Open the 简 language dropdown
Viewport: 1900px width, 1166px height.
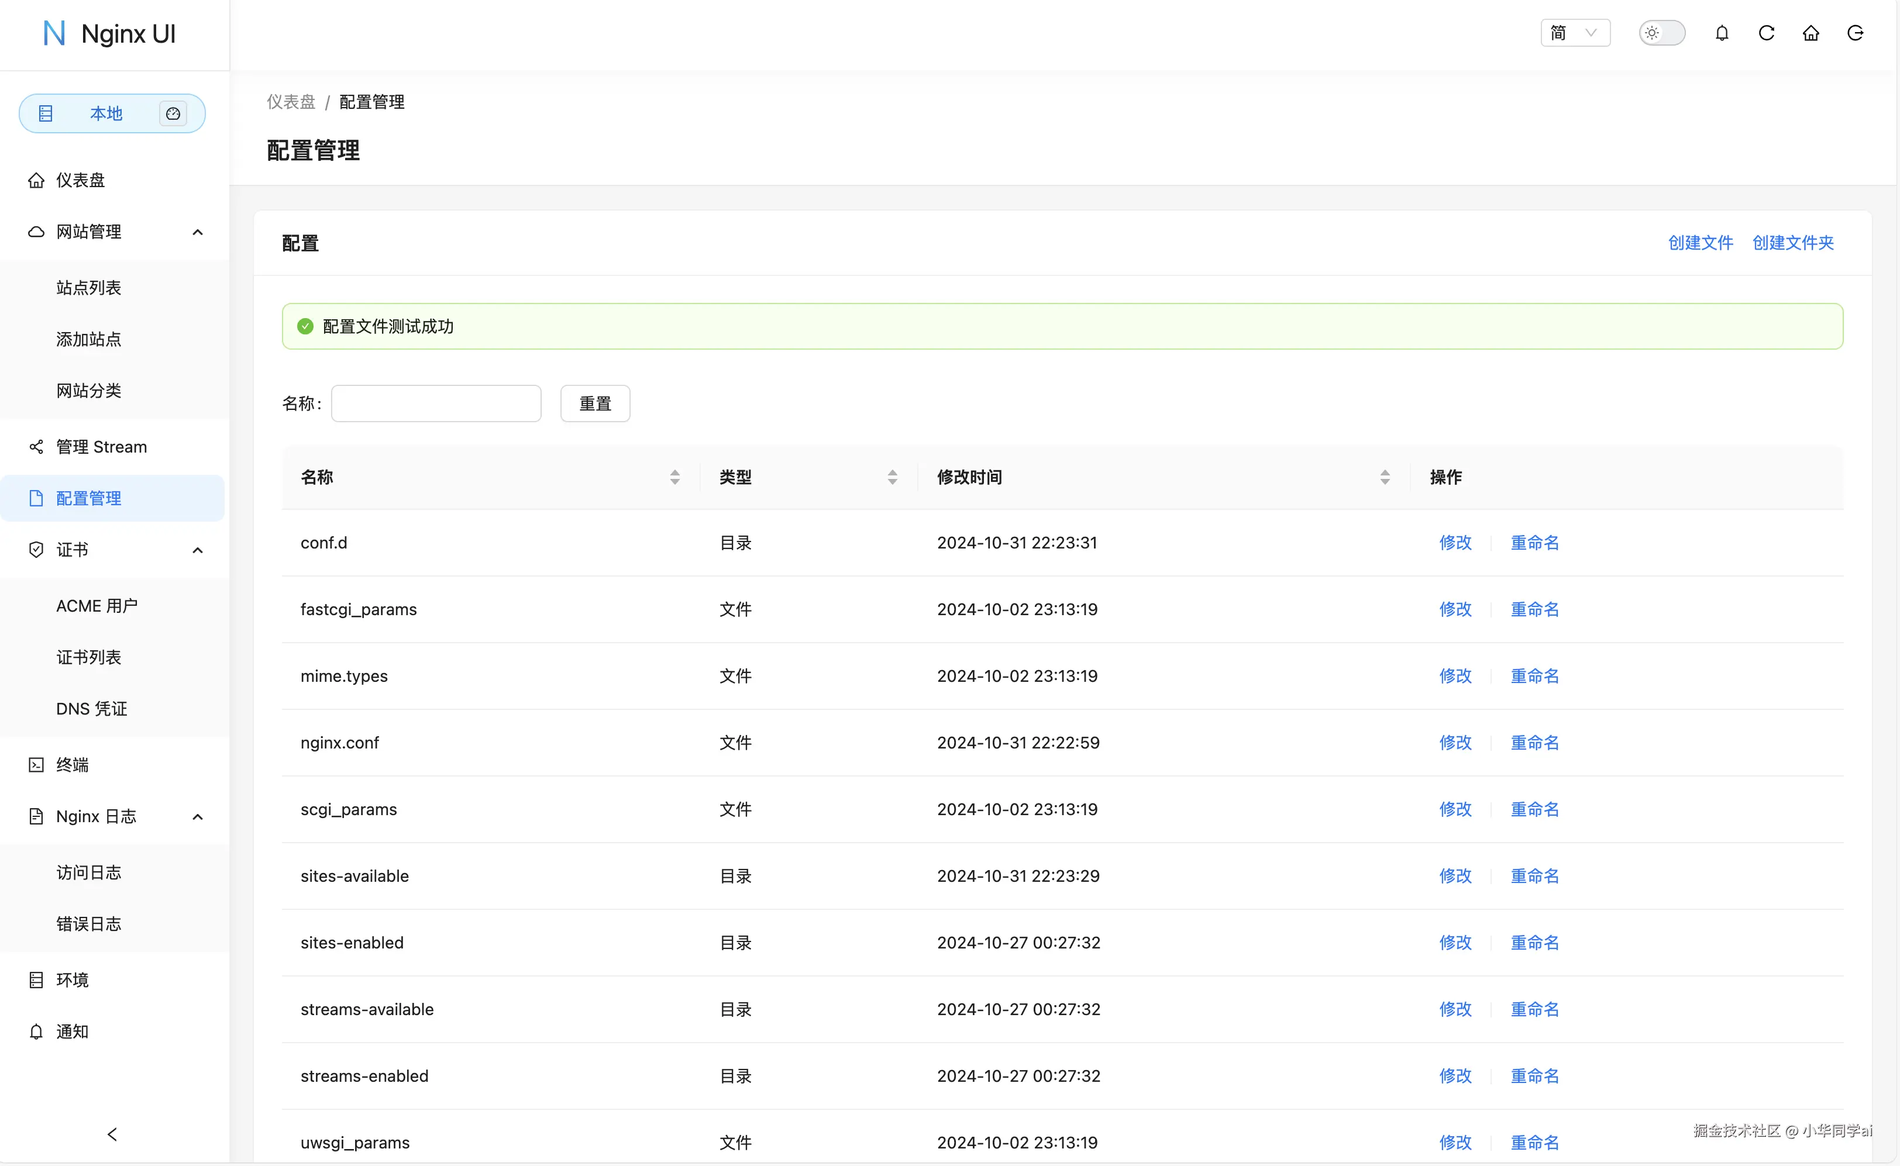point(1575,33)
